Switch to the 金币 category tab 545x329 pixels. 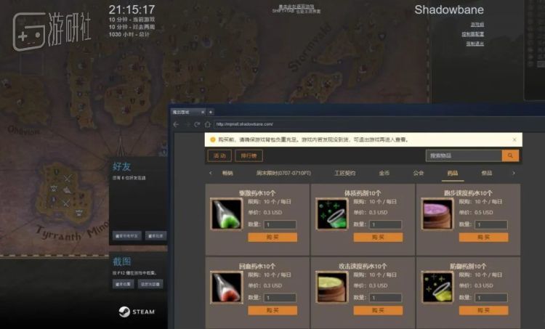click(x=384, y=173)
